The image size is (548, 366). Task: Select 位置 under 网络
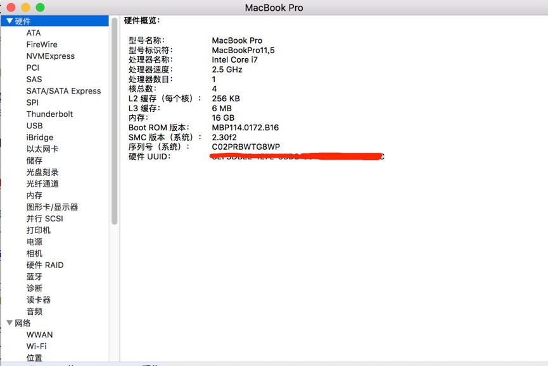pos(34,358)
